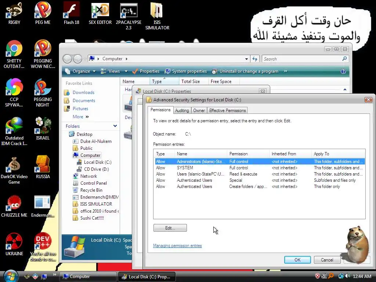Image resolution: width=376 pixels, height=282 pixels.
Task: Open the 2PACALYPSE 2.3 shortcut
Action: click(x=129, y=16)
